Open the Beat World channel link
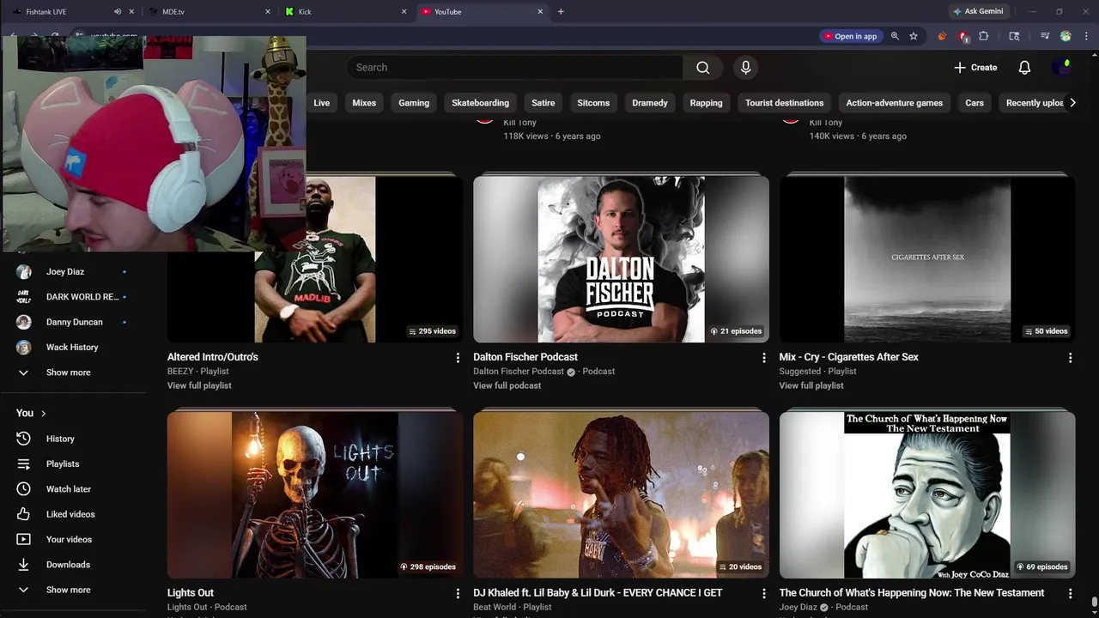Screen dimensions: 1099x618 coord(495,607)
